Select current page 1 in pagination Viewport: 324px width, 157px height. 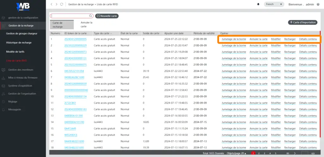(253, 153)
